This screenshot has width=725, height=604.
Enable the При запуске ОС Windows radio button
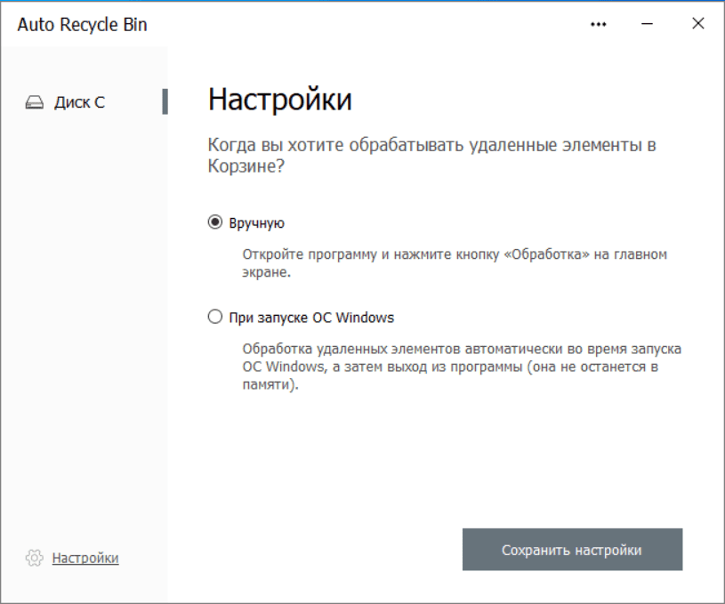point(214,317)
